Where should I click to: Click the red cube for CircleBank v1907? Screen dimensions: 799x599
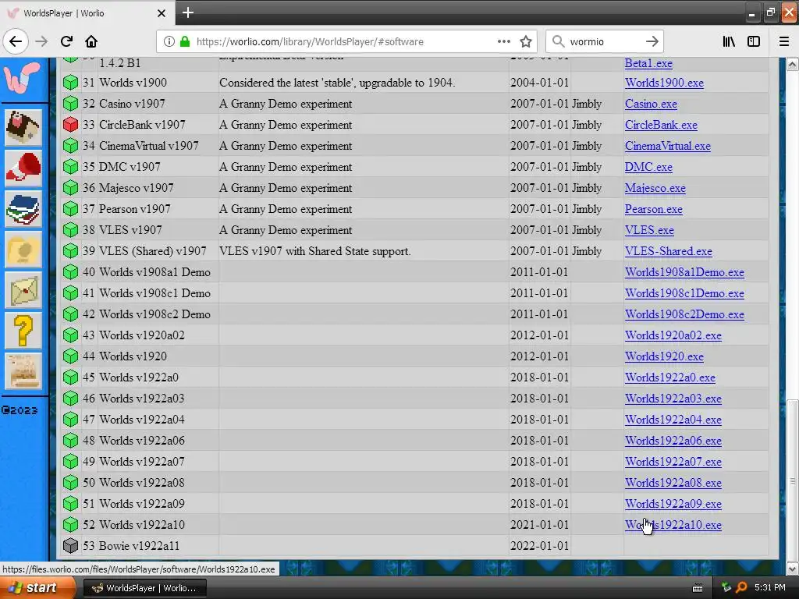[70, 124]
